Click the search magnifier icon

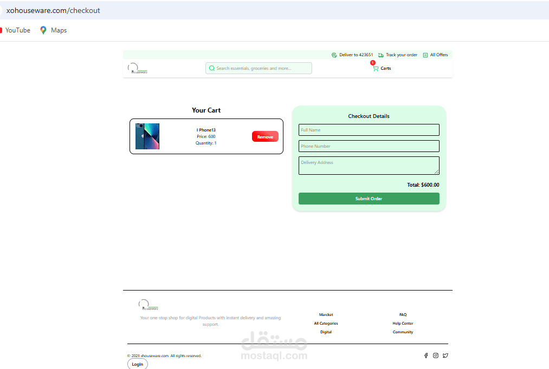click(x=212, y=68)
